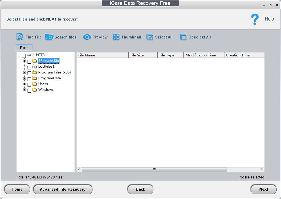Click the ProgramData folder icon

[35, 78]
